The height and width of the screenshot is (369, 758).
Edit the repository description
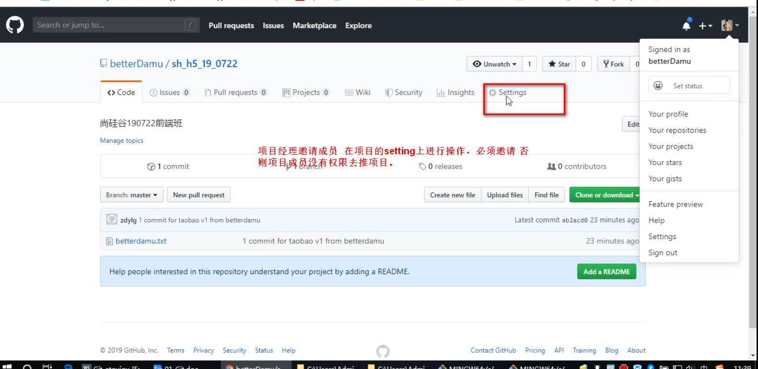(x=632, y=124)
